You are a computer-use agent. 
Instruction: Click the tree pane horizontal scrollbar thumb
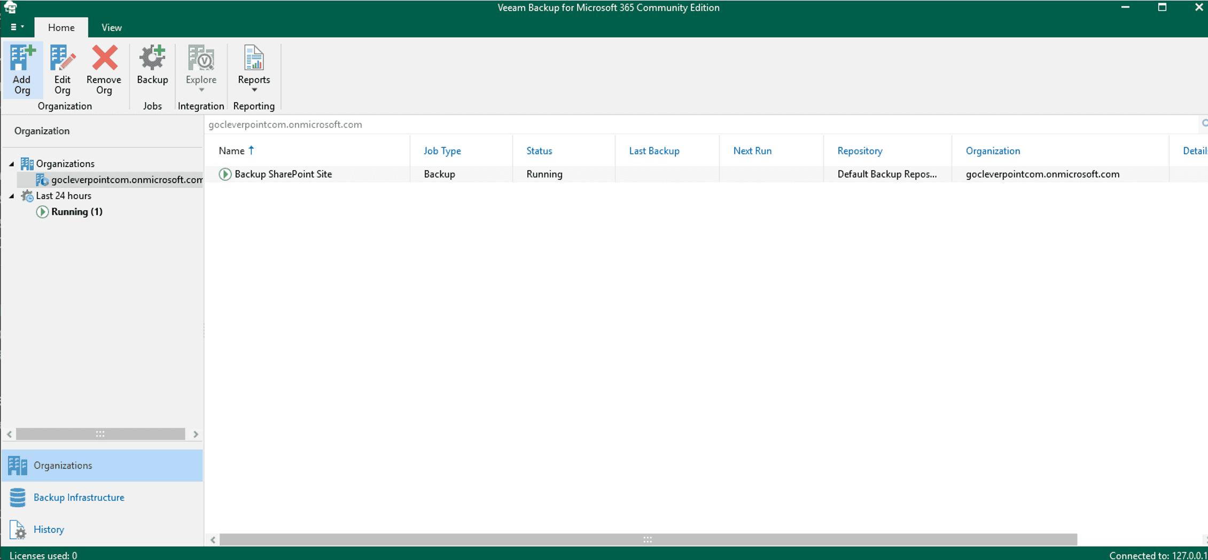(x=100, y=434)
